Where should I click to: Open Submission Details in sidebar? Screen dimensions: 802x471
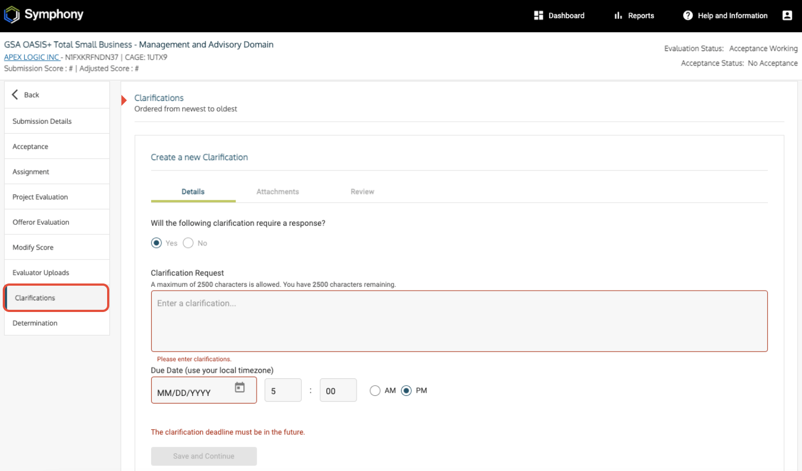(x=57, y=121)
